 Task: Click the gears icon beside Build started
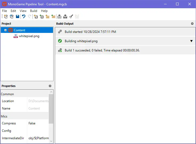pyautogui.click(x=60, y=32)
